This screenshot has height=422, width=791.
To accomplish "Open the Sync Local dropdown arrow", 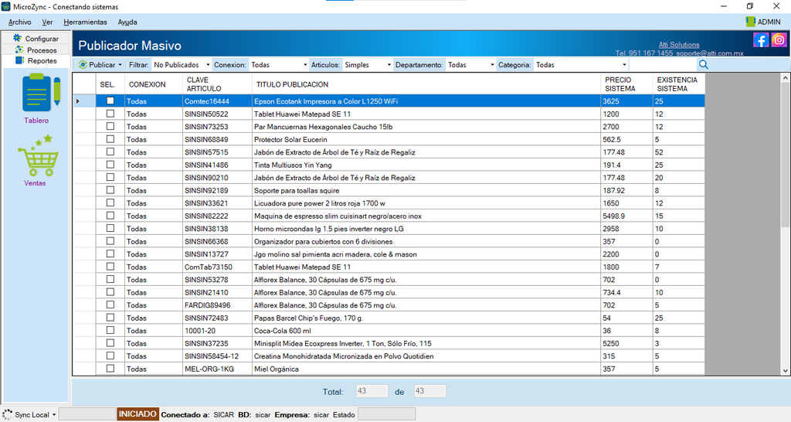I will [x=54, y=415].
